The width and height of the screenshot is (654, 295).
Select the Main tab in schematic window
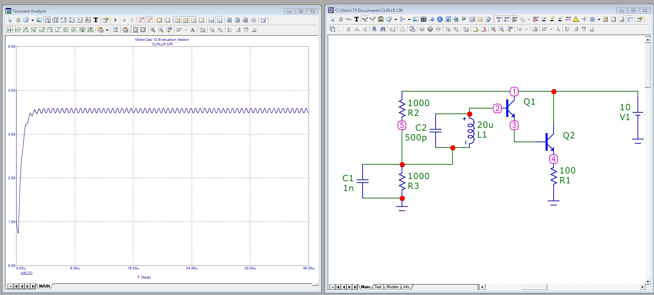365,287
